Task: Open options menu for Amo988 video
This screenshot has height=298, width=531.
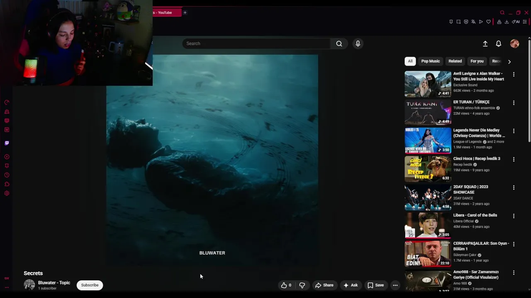Action: click(514, 273)
